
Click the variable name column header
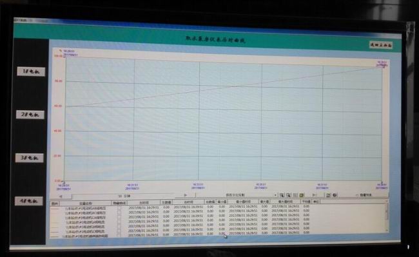point(86,203)
